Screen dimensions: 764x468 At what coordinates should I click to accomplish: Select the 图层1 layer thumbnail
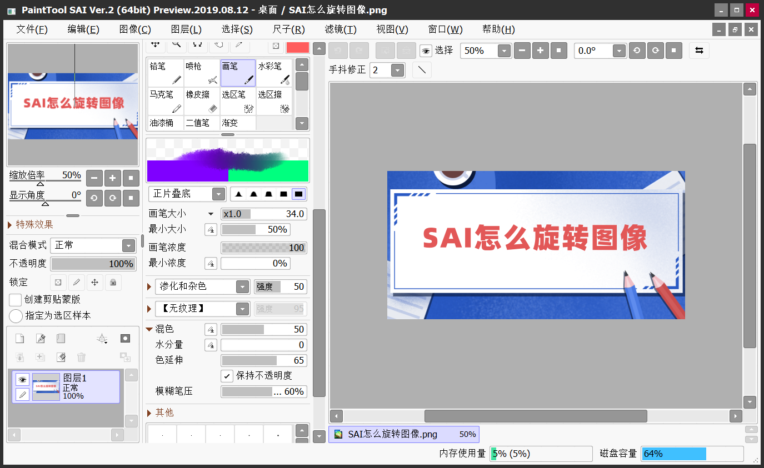tap(46, 387)
